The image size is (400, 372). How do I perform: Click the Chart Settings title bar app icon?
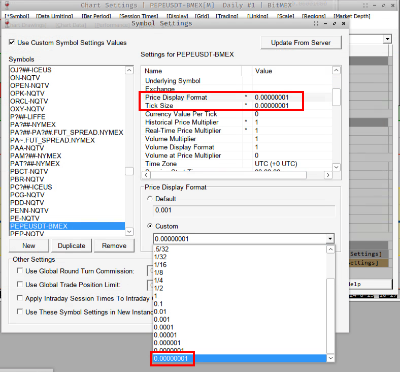tap(7, 5)
